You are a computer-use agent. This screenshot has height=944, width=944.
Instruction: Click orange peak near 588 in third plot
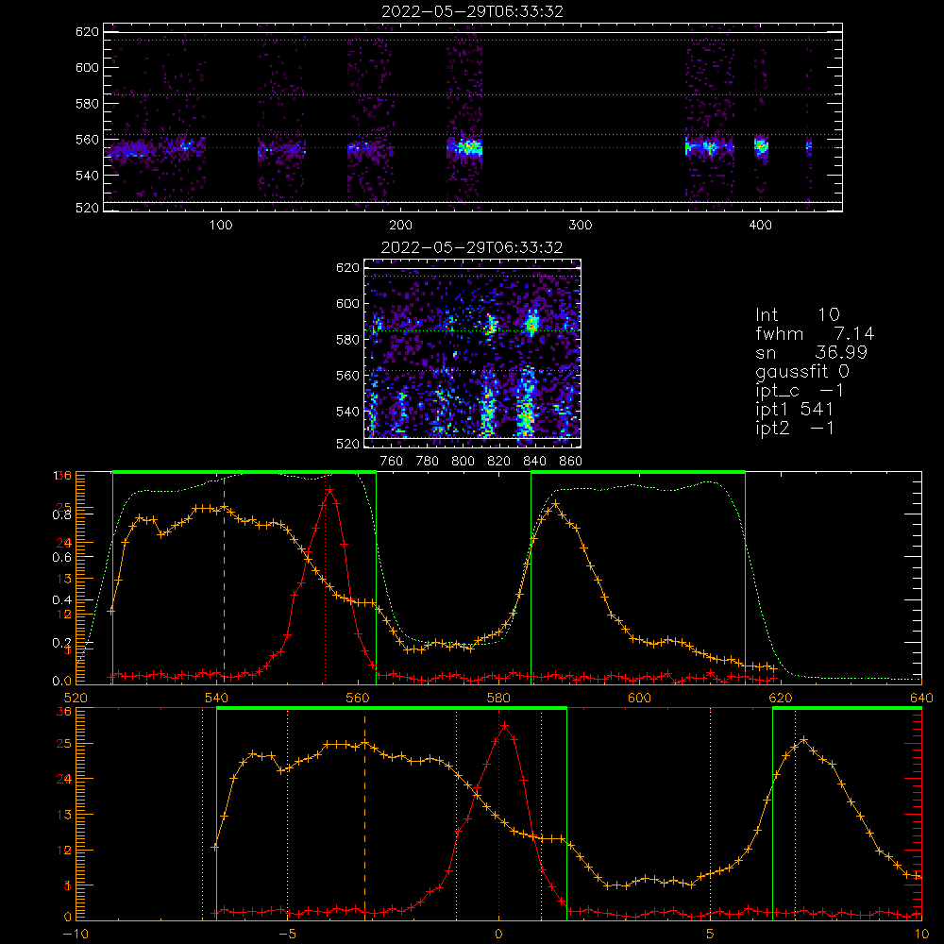(x=555, y=503)
